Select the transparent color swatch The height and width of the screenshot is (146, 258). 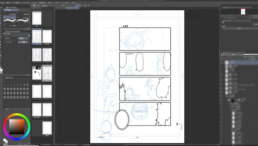coord(5,144)
